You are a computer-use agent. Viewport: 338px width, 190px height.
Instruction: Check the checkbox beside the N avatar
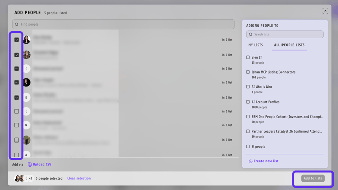16,125
